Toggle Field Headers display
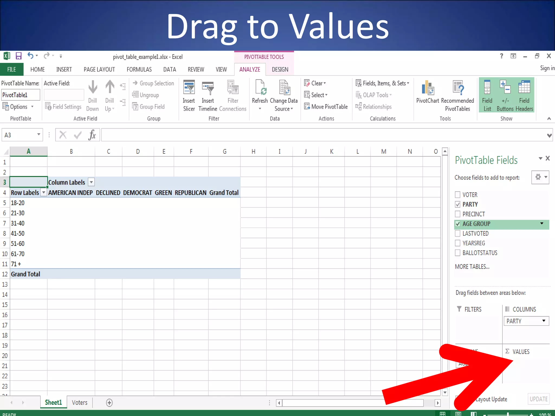Viewport: 555px width, 416px height. click(524, 96)
